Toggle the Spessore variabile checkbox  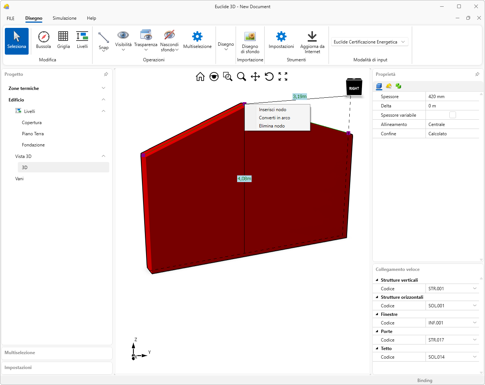coord(452,115)
